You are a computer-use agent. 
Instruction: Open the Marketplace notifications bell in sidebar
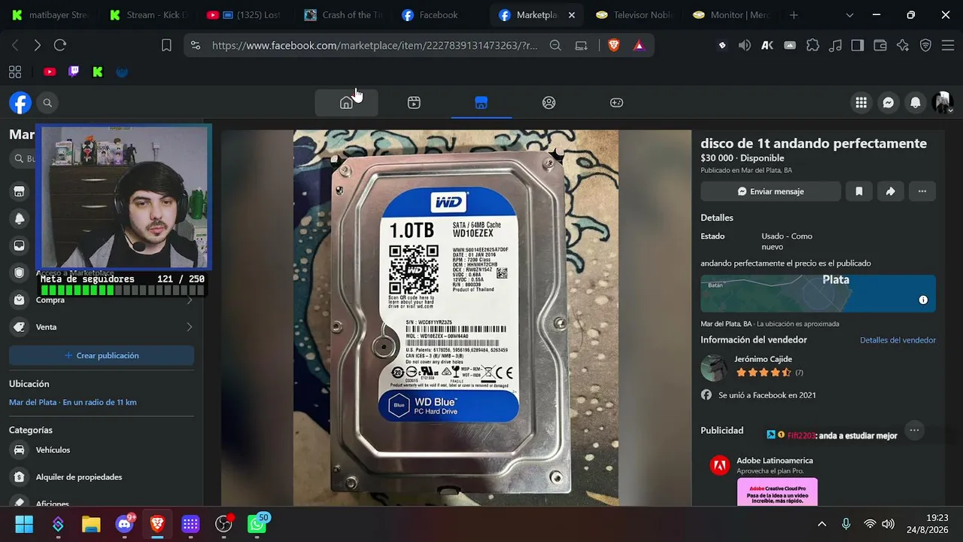[20, 218]
